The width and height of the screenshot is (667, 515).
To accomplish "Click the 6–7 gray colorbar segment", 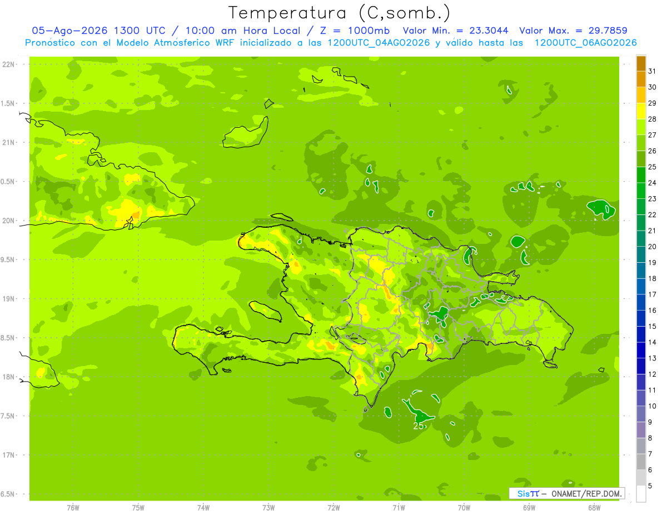I will [641, 462].
